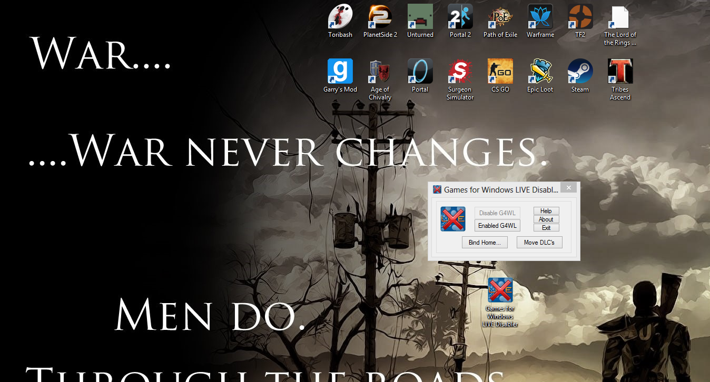710x382 pixels.
Task: Click the Path of Exile icon
Action: tap(500, 21)
